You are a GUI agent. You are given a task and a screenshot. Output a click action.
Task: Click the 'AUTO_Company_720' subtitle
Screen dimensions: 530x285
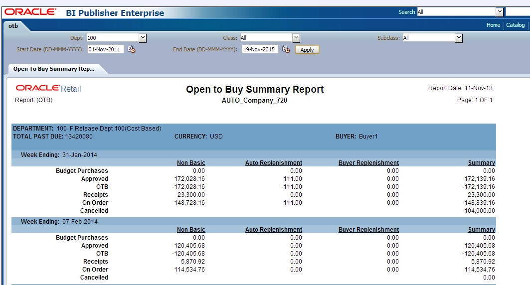(254, 100)
